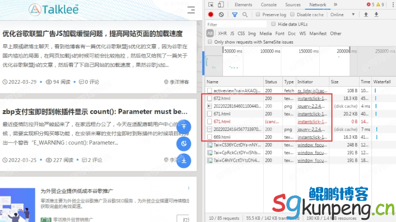The height and width of the screenshot is (222, 396).
Task: Select the ?ai=CS36YCctDYs request row
Action: [301, 145]
